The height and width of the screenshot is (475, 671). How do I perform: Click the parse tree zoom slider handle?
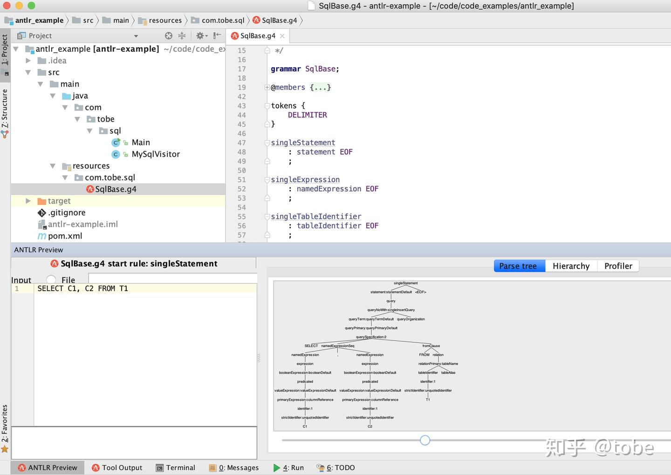425,440
